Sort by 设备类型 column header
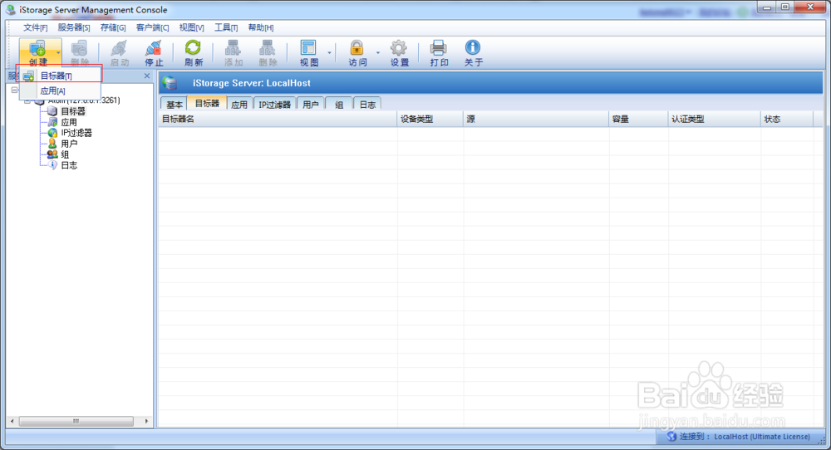This screenshot has width=831, height=450. point(430,119)
